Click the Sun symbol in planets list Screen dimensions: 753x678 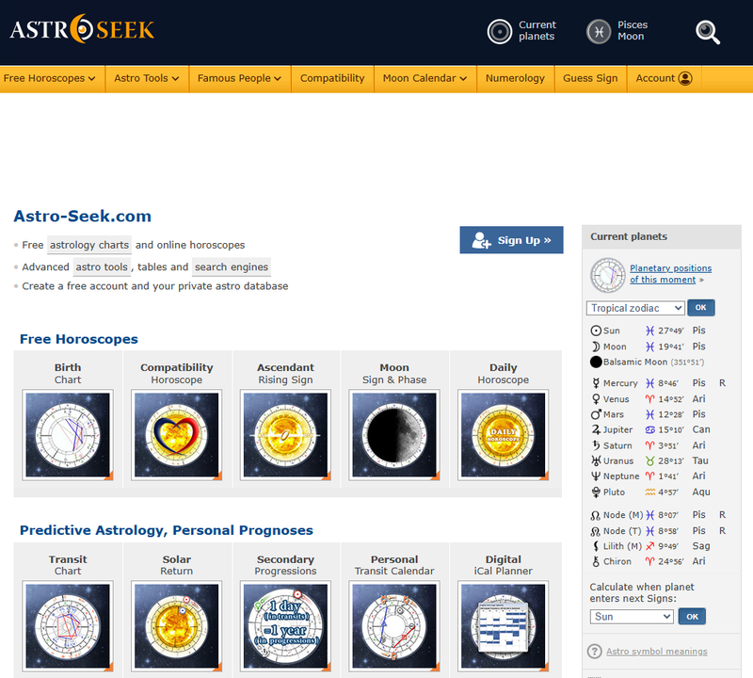[x=596, y=331]
